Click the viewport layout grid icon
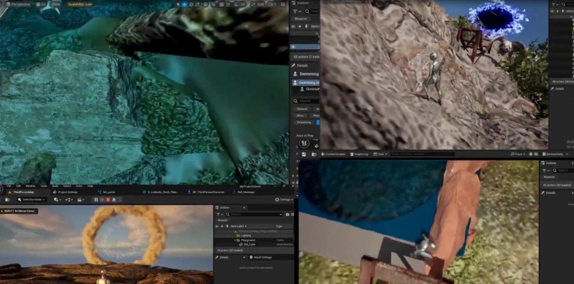Viewport: 574px width, 284px height. pyautogui.click(x=284, y=4)
